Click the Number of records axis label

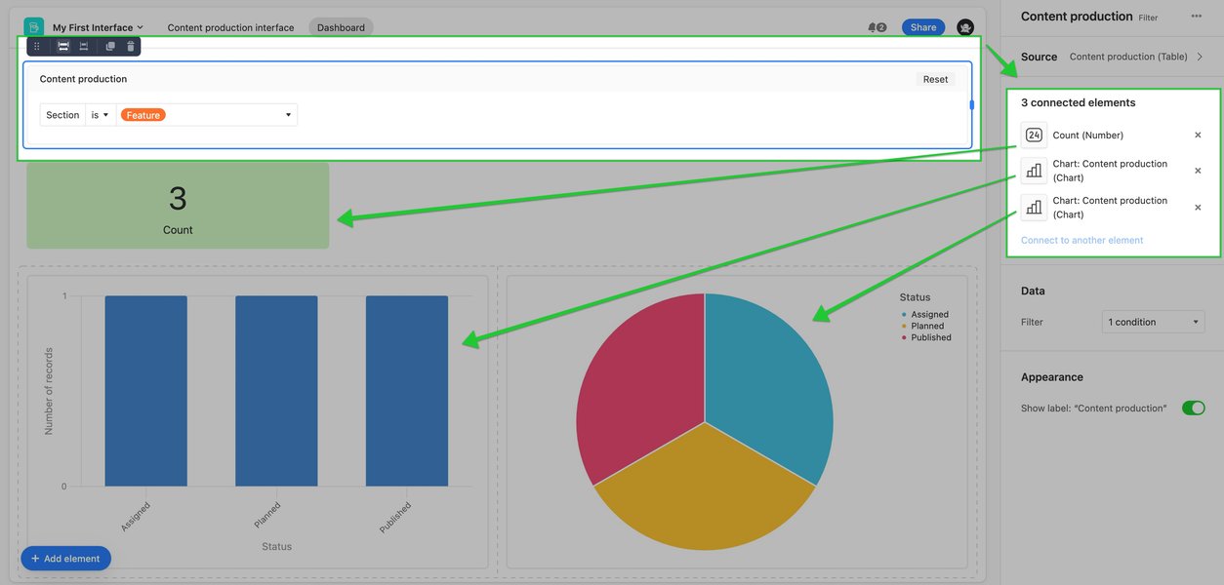(49, 391)
